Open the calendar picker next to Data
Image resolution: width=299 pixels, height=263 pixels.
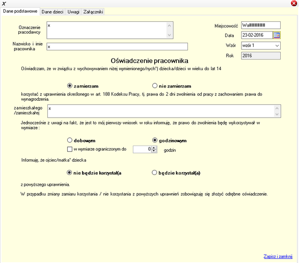tap(277, 35)
